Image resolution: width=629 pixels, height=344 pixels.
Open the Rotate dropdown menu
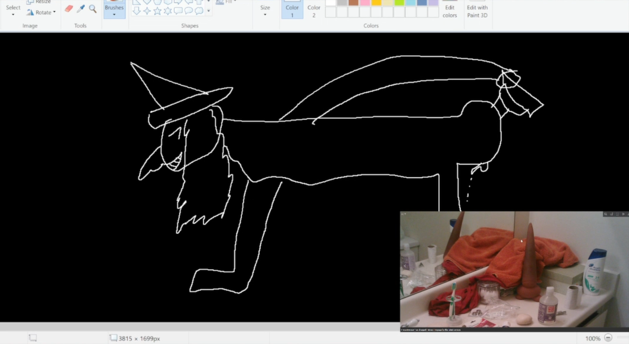click(x=54, y=12)
